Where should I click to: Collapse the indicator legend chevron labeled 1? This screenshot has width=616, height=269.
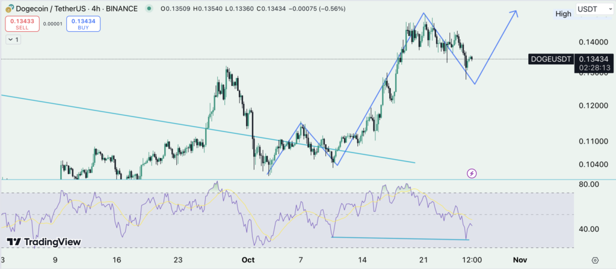click(x=13, y=40)
